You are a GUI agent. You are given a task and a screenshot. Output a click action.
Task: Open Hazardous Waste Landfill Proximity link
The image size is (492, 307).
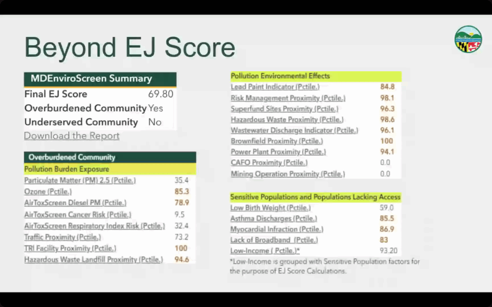point(94,260)
